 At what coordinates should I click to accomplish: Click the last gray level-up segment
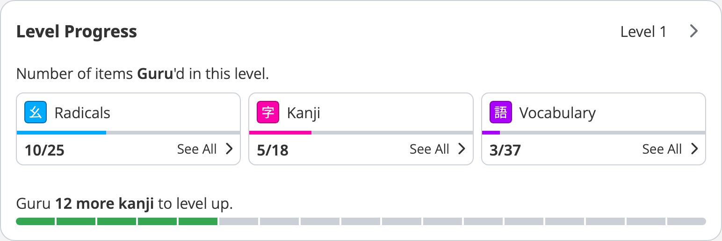pyautogui.click(x=686, y=221)
